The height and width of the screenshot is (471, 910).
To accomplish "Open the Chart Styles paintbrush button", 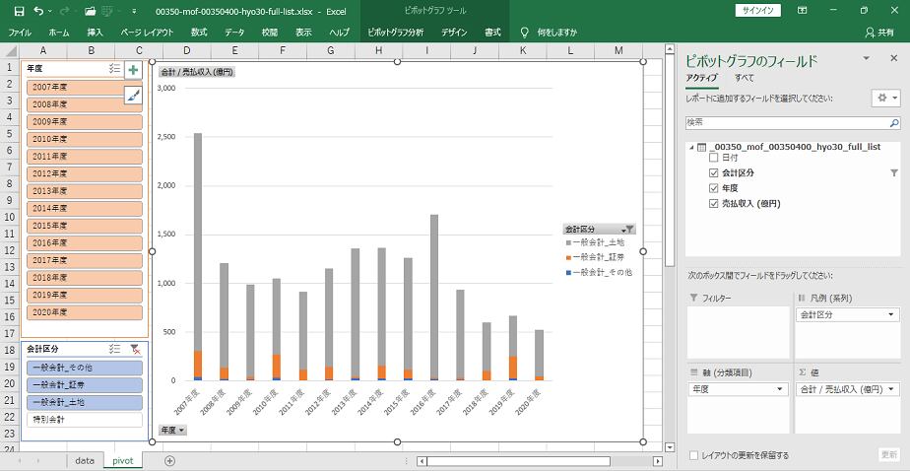I will click(133, 95).
